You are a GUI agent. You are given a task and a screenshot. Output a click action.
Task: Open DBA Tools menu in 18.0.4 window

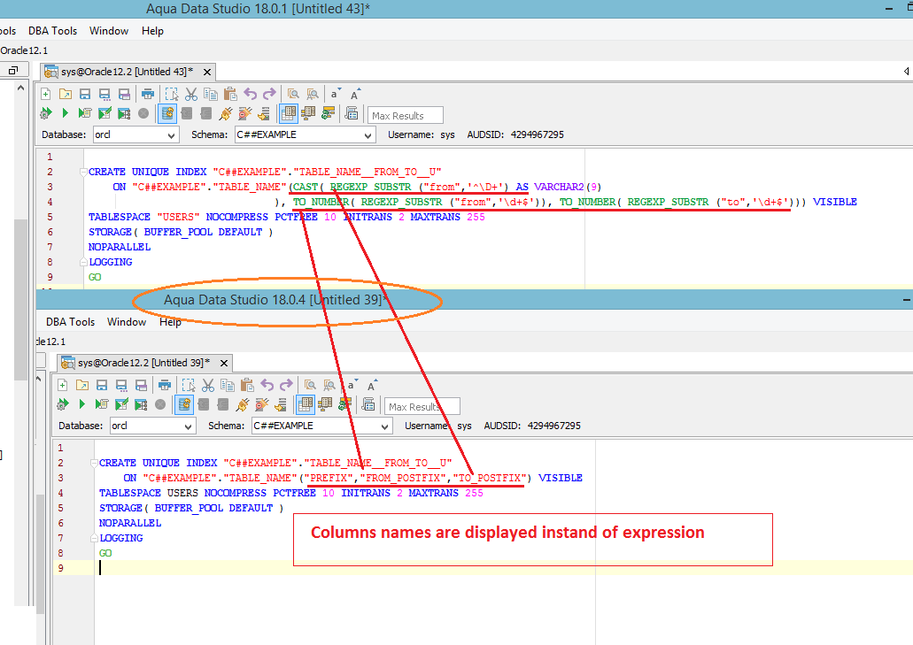(71, 322)
